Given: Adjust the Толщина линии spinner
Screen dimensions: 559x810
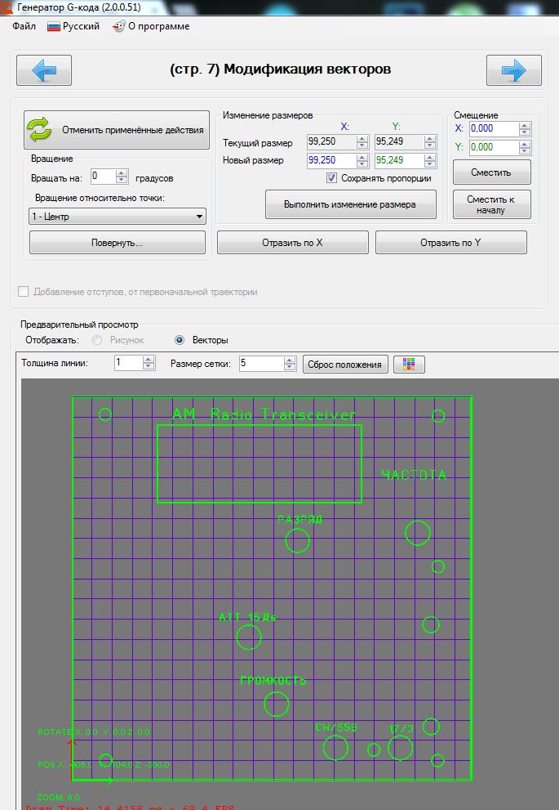Looking at the screenshot, I should tap(148, 363).
